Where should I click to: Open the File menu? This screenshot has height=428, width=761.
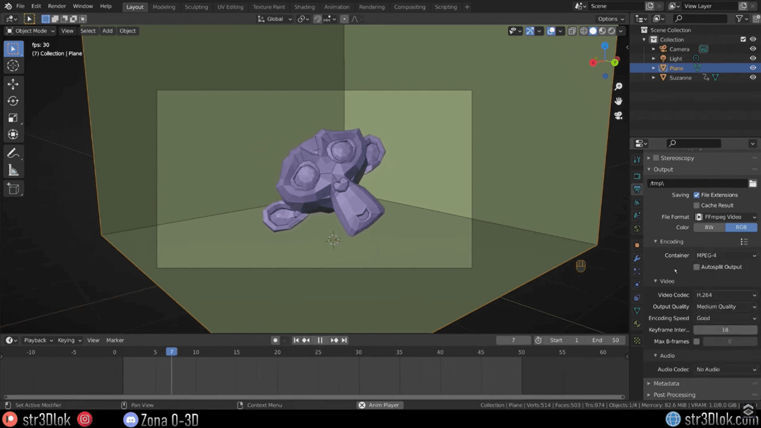point(20,6)
